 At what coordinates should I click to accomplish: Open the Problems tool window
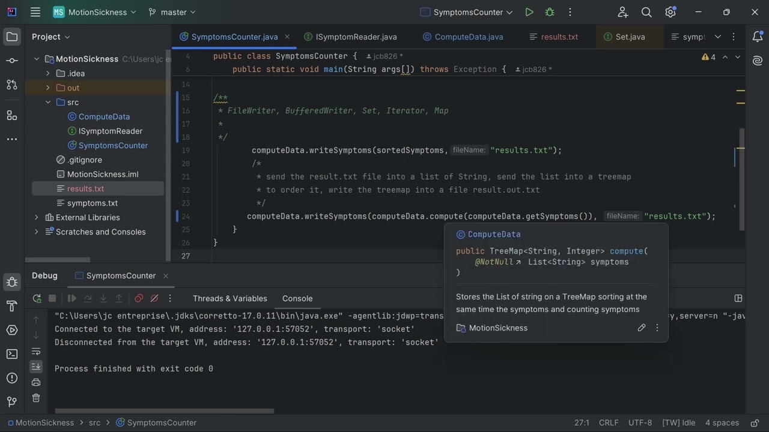coord(11,378)
